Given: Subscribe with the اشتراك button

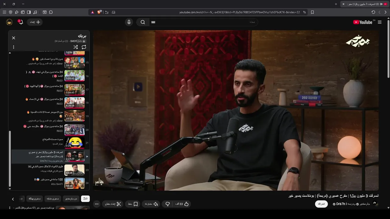Looking at the screenshot, I should pos(321,204).
